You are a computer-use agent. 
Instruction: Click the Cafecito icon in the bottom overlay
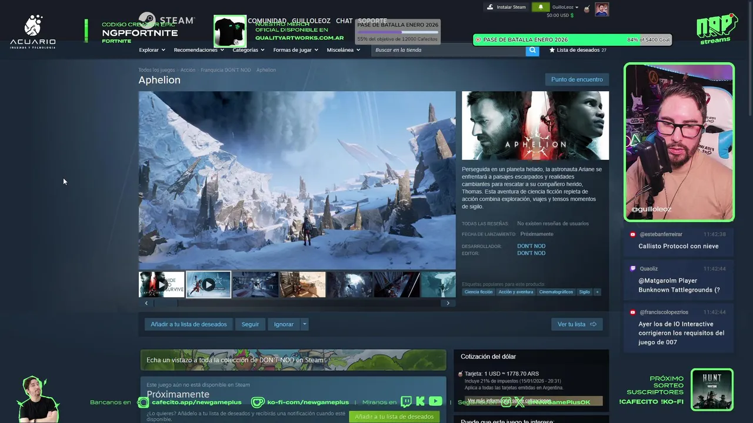143,402
